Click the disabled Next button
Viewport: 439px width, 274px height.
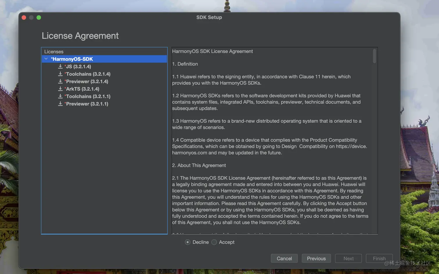pyautogui.click(x=348, y=258)
